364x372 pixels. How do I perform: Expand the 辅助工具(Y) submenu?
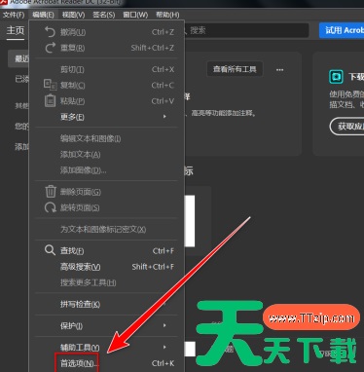point(106,347)
